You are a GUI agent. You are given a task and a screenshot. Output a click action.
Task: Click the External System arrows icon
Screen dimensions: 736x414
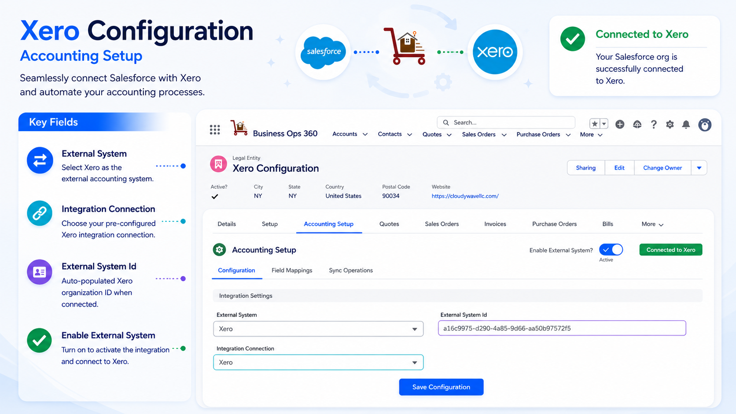pyautogui.click(x=40, y=160)
